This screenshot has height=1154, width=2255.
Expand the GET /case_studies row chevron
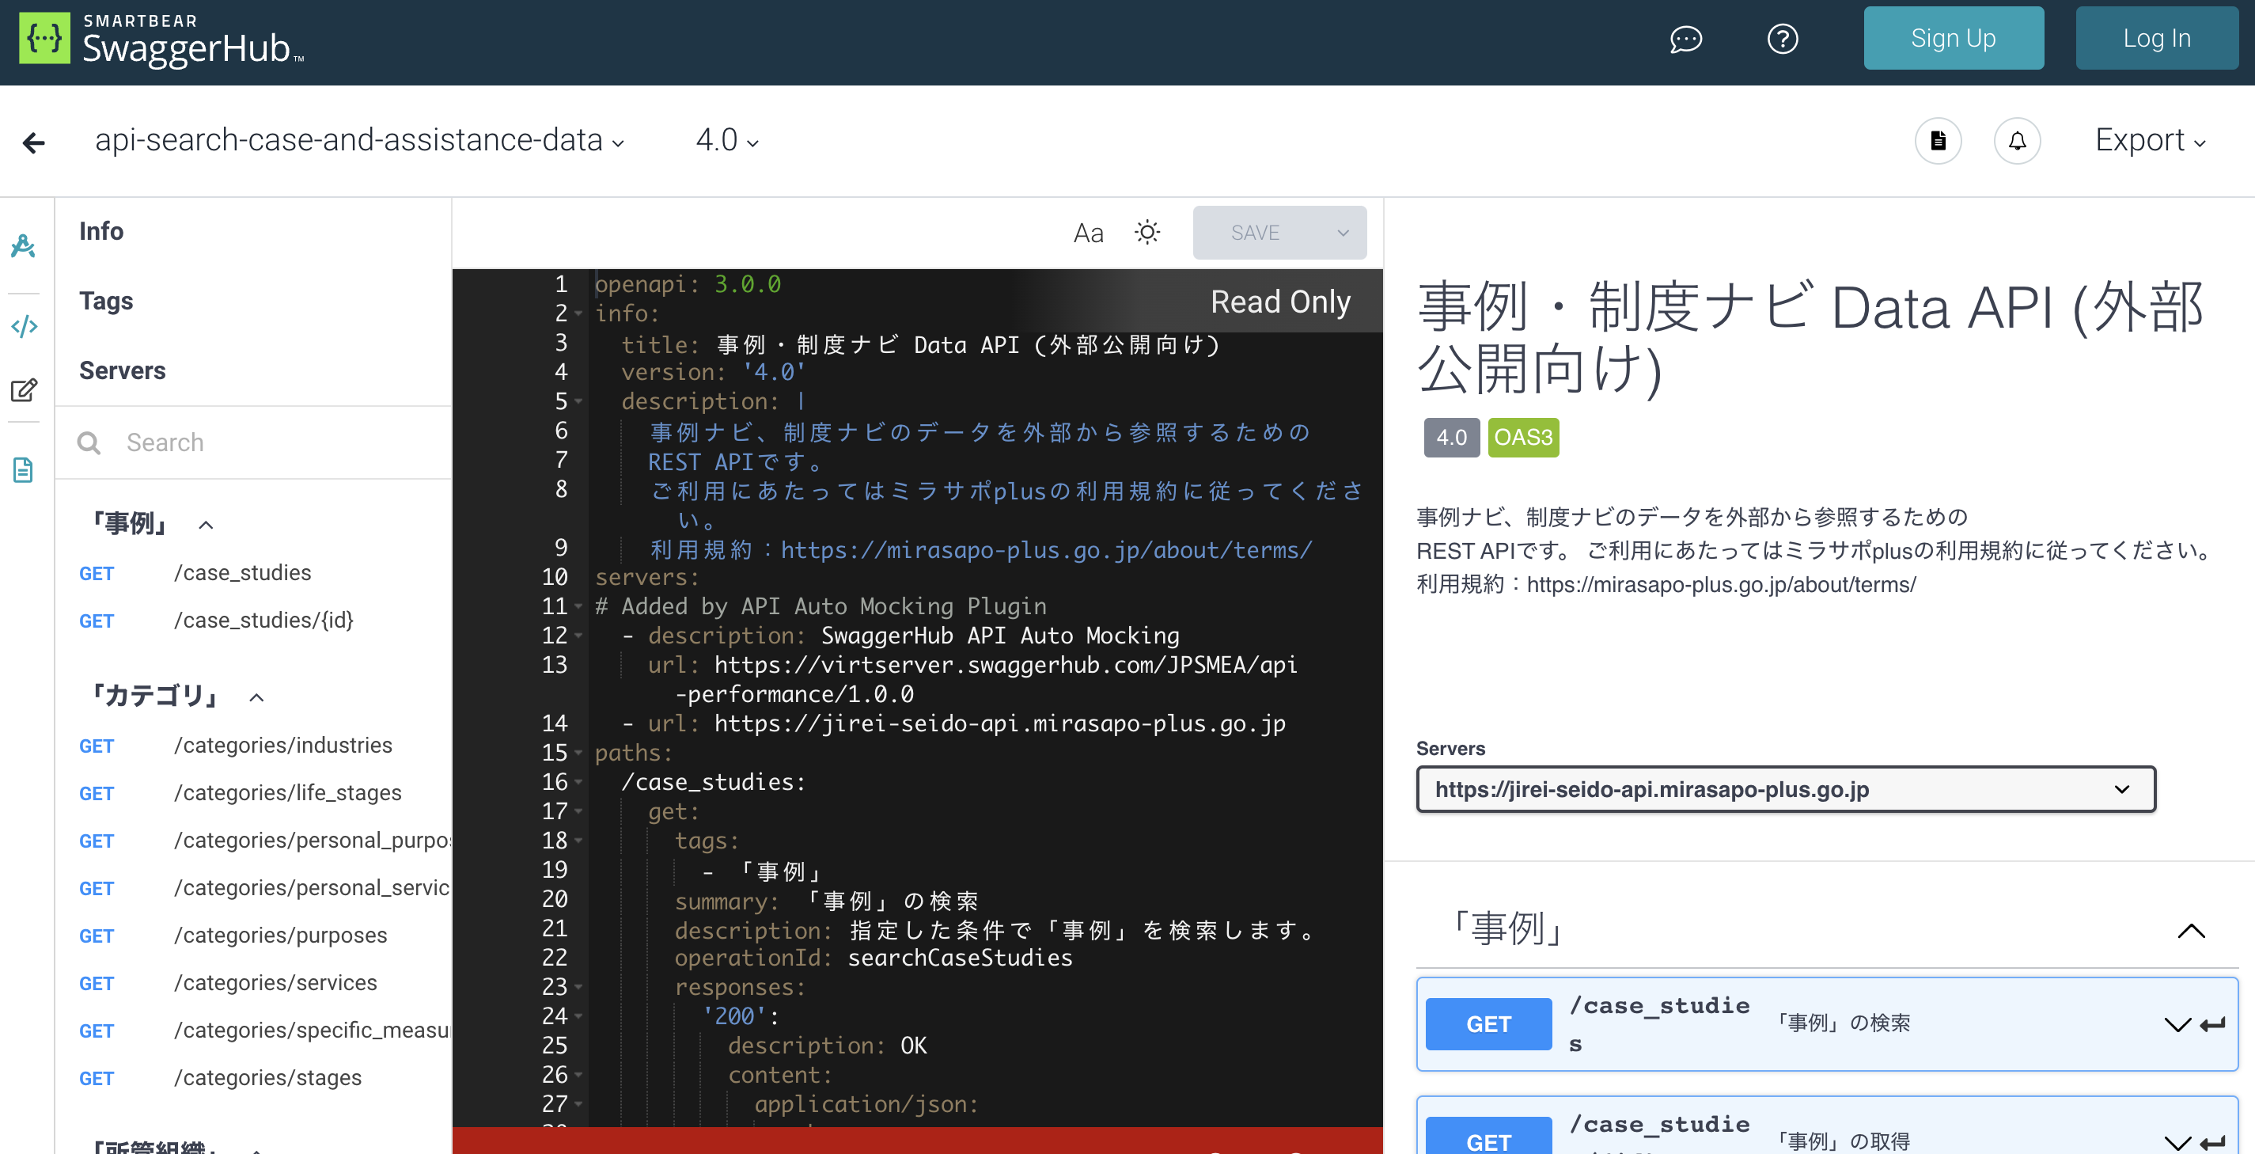[x=2177, y=1024]
